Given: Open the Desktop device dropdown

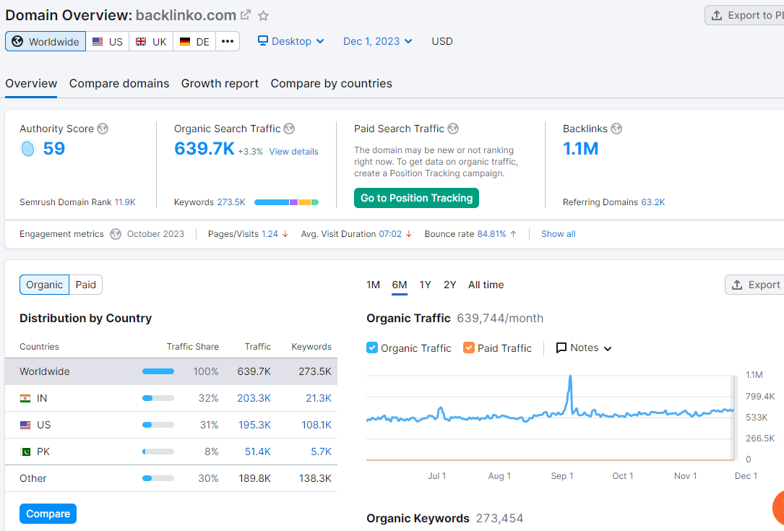Looking at the screenshot, I should tap(290, 41).
